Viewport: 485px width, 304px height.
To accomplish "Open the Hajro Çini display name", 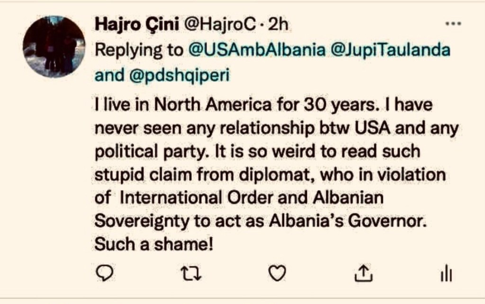I will (137, 24).
